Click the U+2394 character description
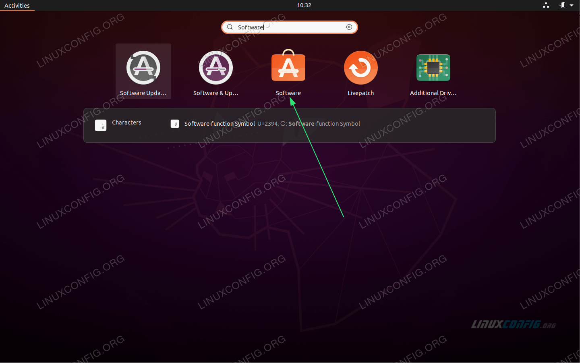580x363 pixels. (309, 124)
